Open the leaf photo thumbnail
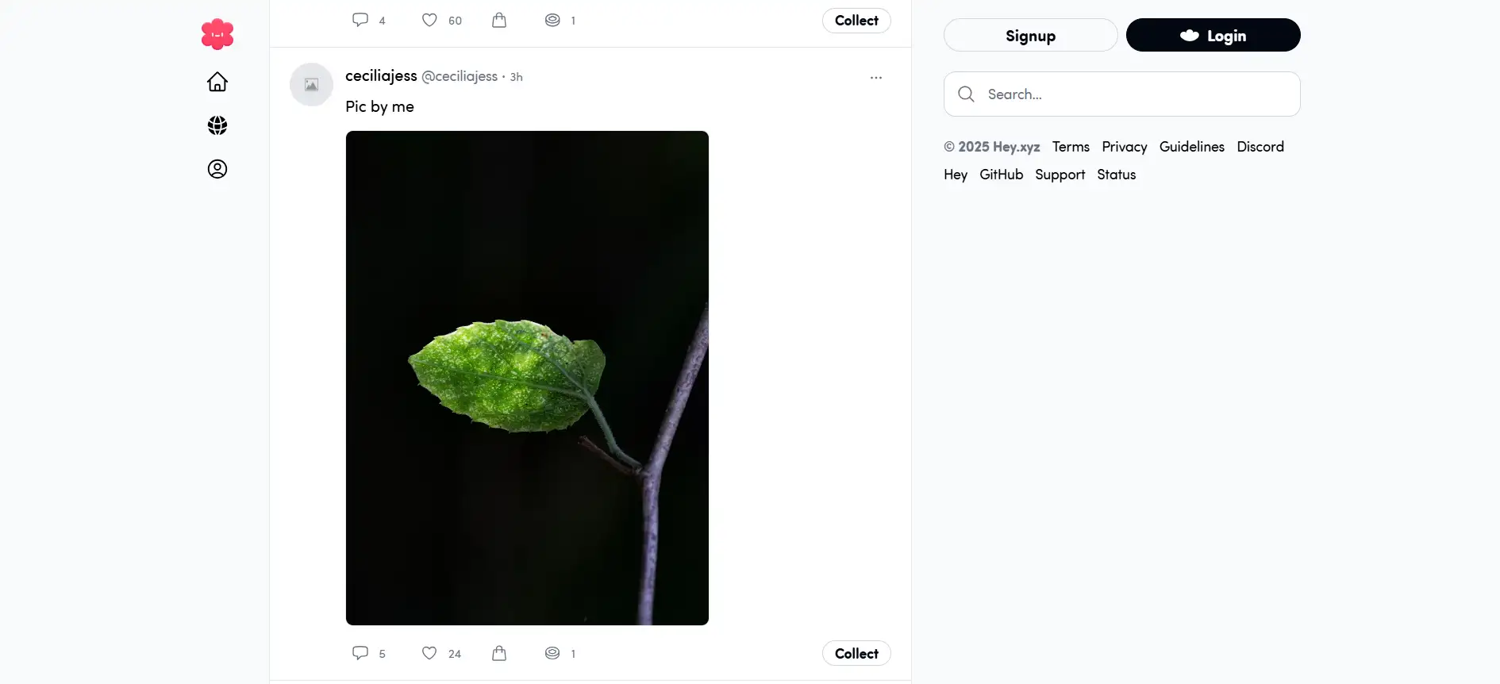 click(x=527, y=378)
